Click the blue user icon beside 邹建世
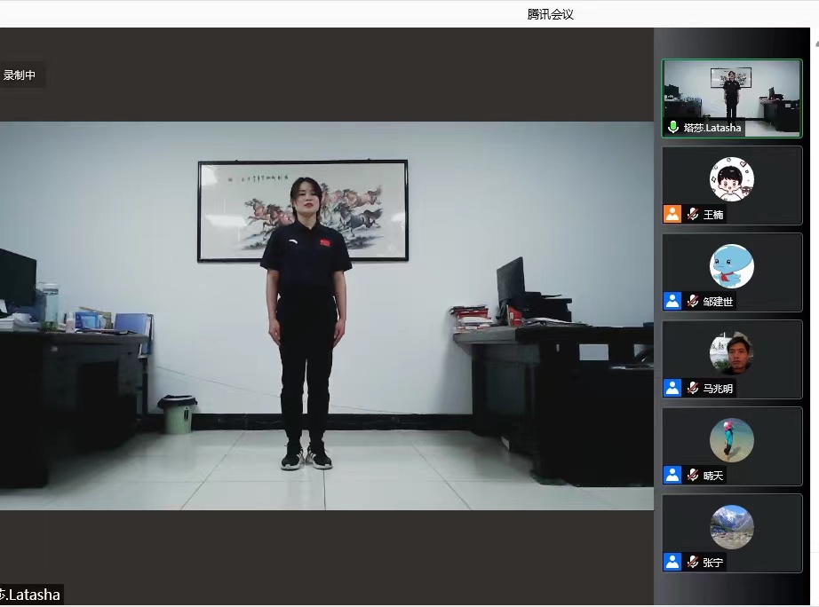The width and height of the screenshot is (819, 607). (672, 301)
